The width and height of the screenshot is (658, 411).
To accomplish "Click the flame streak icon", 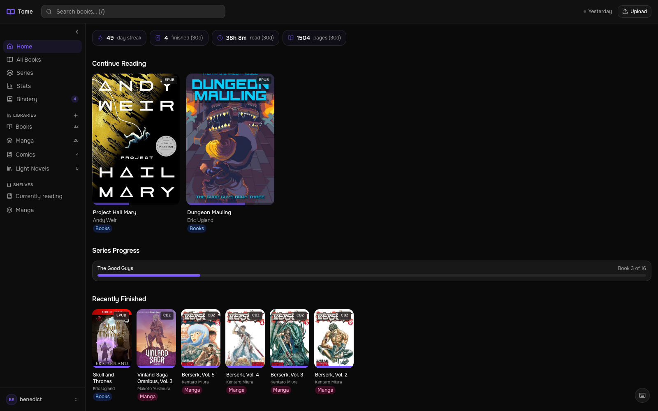I will point(100,38).
